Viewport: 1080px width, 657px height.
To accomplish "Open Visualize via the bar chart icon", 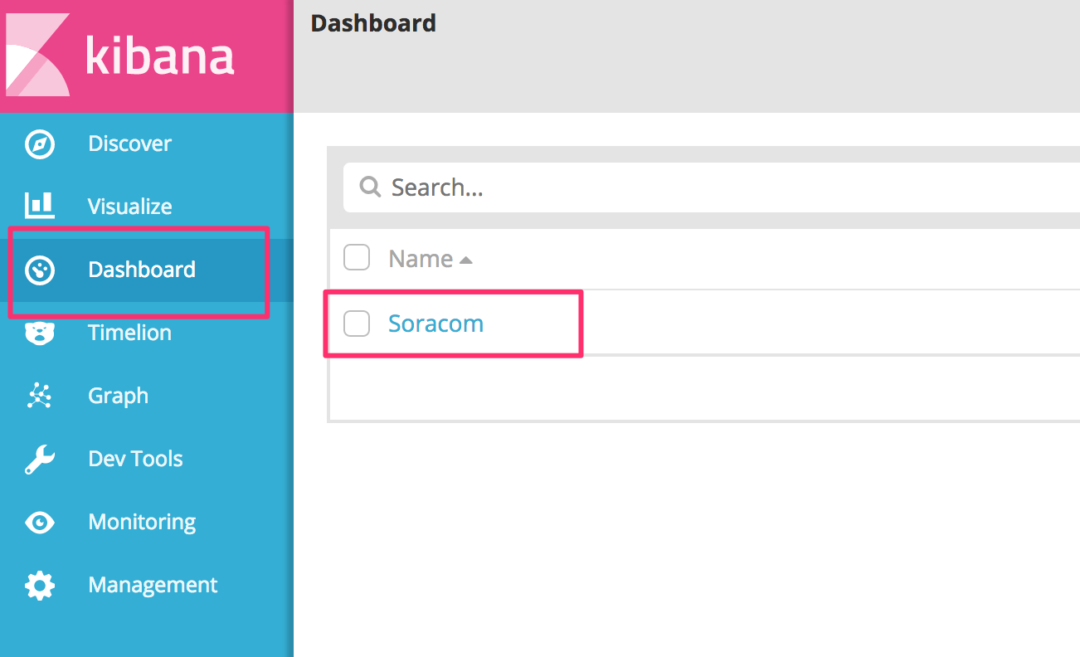I will [40, 206].
